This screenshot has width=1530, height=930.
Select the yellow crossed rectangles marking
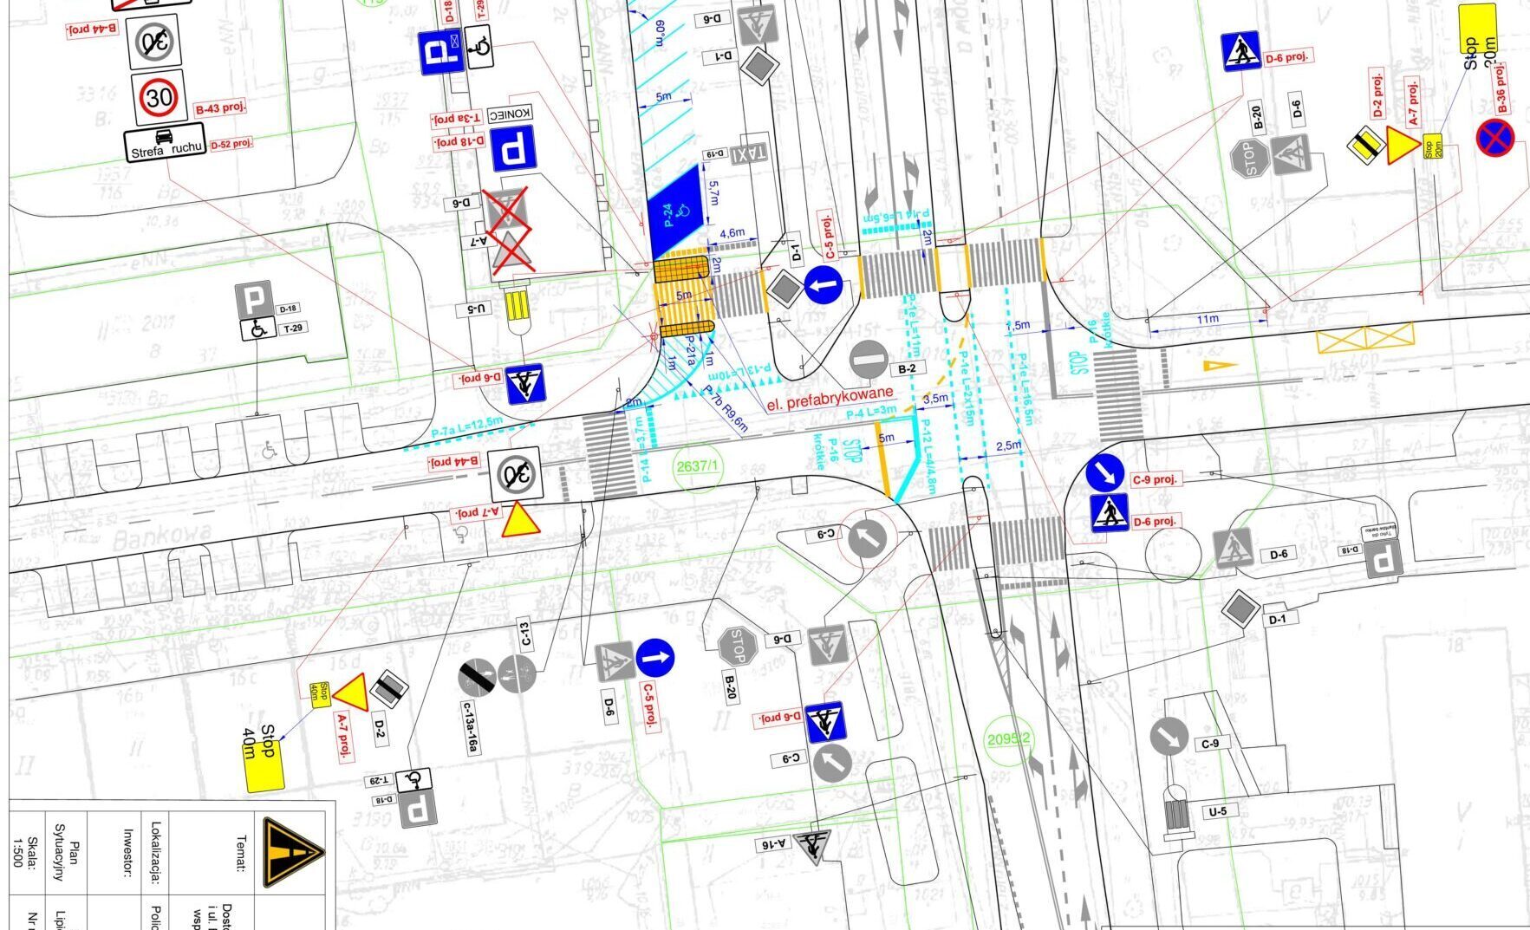[1364, 338]
